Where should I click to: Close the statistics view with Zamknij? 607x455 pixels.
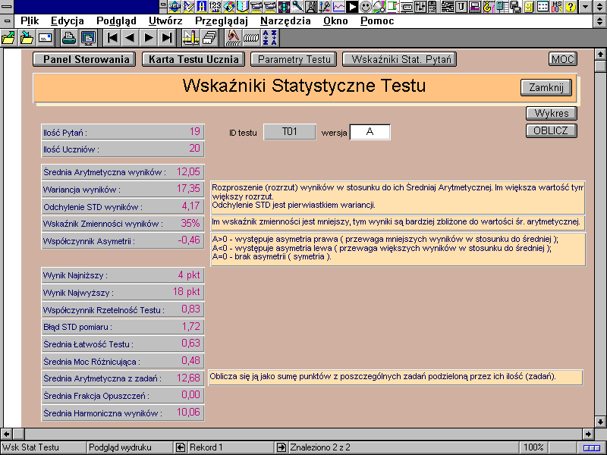(x=546, y=87)
